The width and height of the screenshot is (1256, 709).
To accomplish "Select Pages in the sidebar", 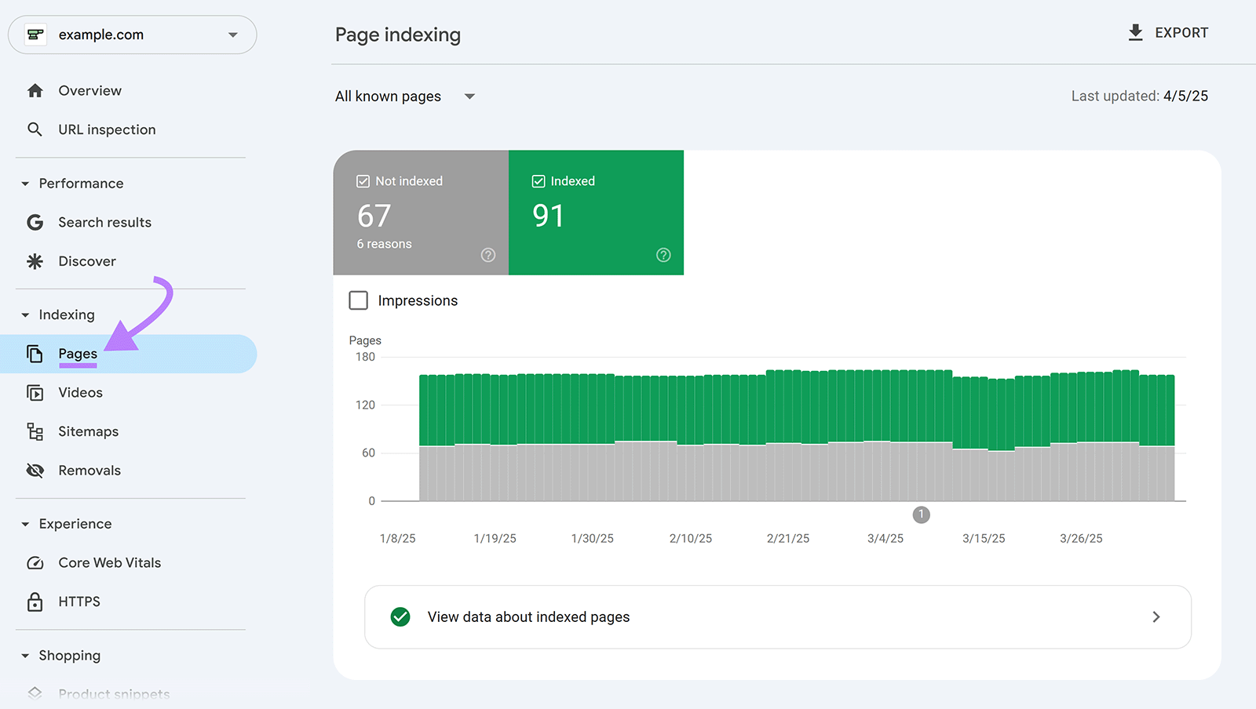I will point(77,354).
